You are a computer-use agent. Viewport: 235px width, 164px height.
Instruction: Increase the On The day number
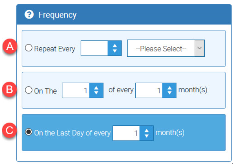[x=96, y=88]
